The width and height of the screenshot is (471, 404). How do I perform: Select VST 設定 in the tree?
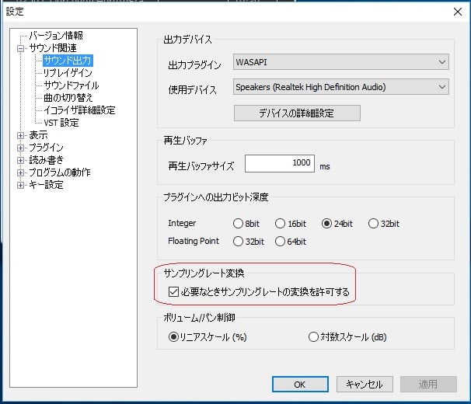click(x=61, y=123)
